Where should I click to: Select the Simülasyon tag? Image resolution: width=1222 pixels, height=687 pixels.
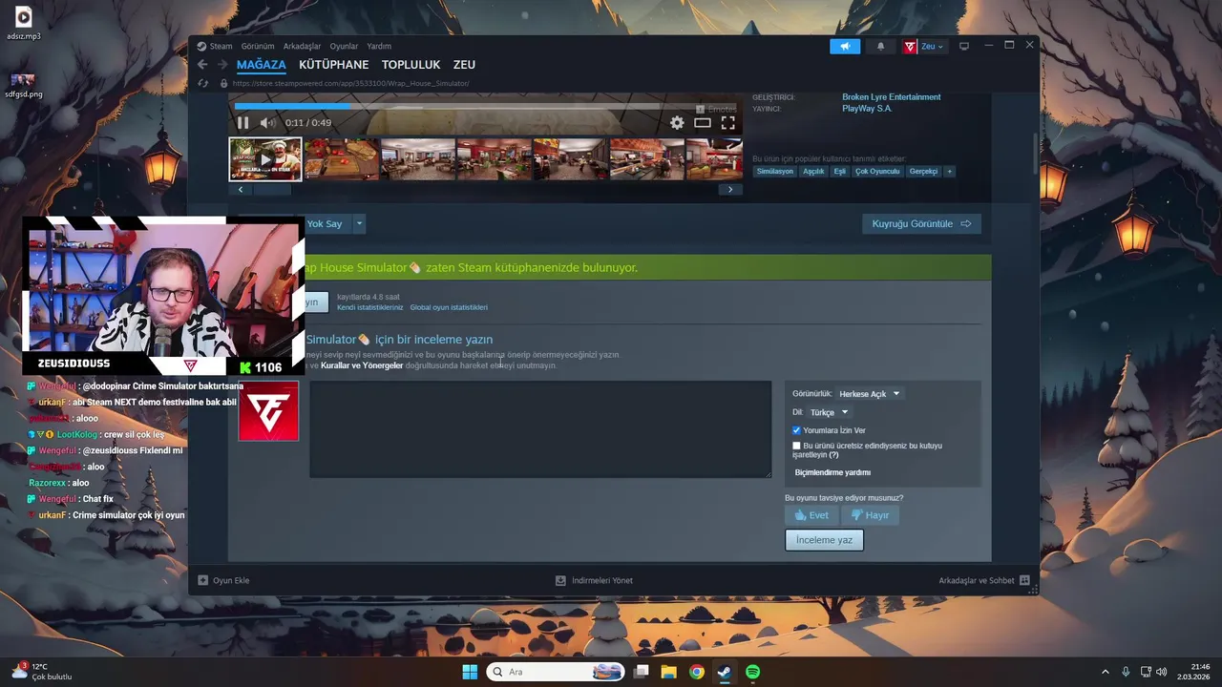(x=775, y=172)
